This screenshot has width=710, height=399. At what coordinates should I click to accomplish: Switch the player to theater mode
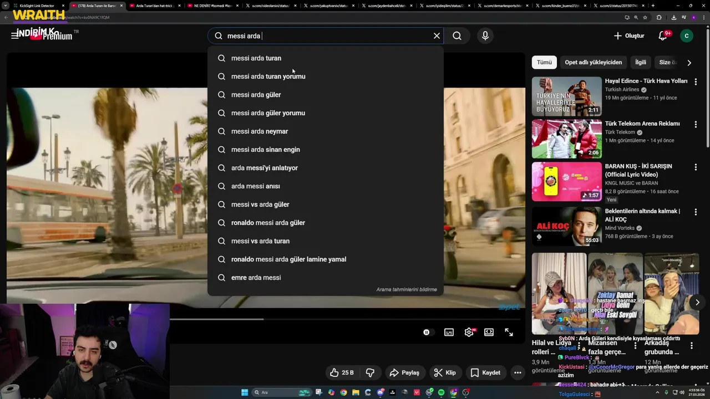pos(489,332)
